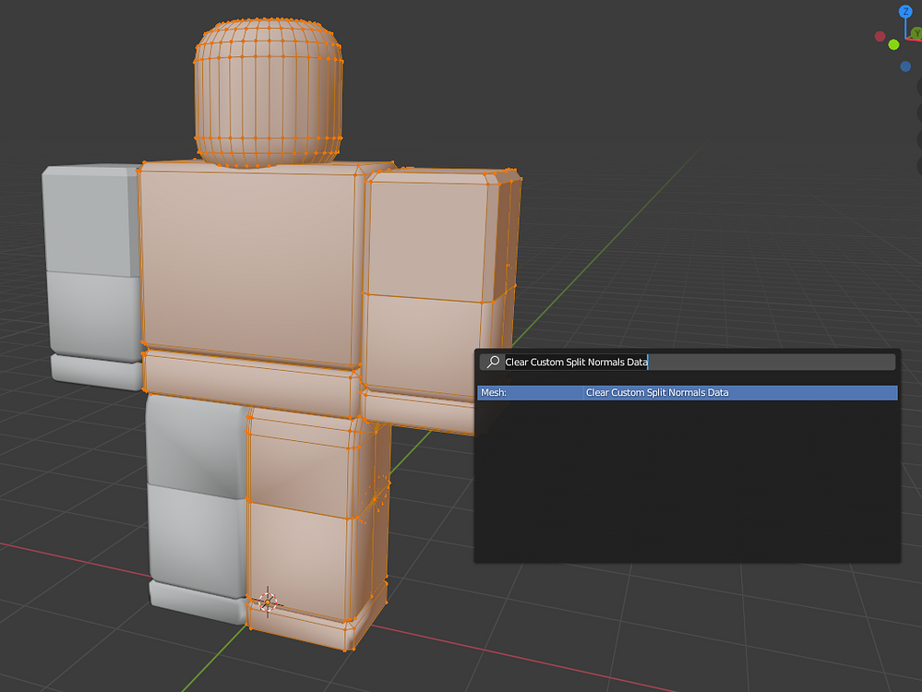Select the highlighted search result row
The image size is (922, 692).
tap(687, 392)
